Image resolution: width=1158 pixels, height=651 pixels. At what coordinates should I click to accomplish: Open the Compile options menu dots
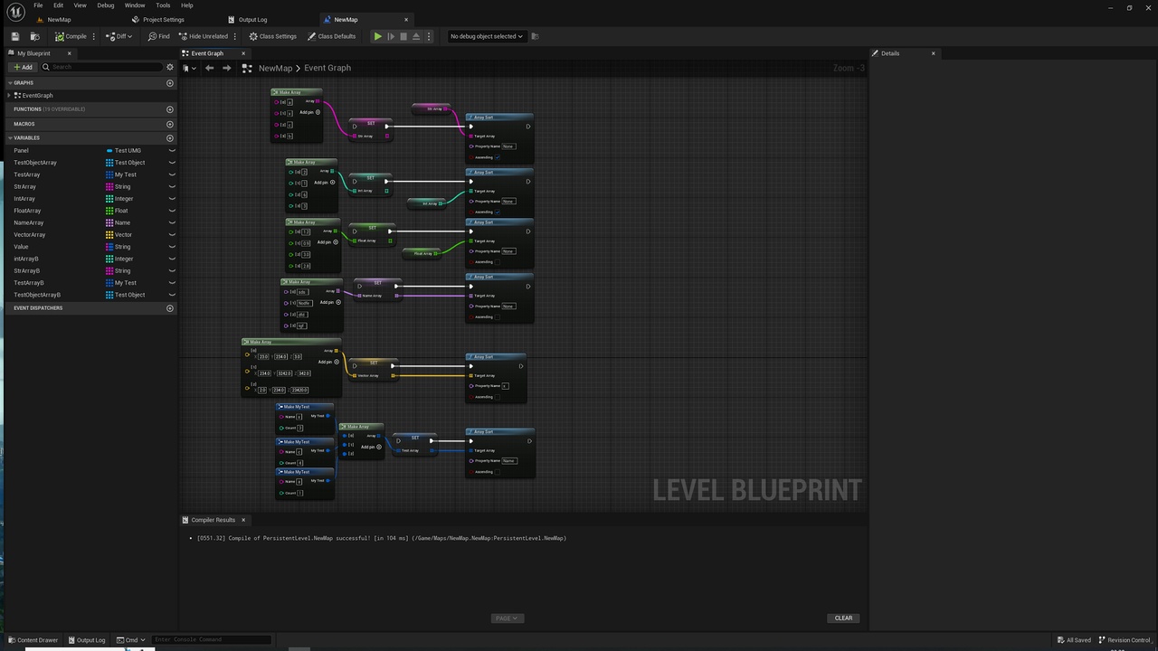94,36
